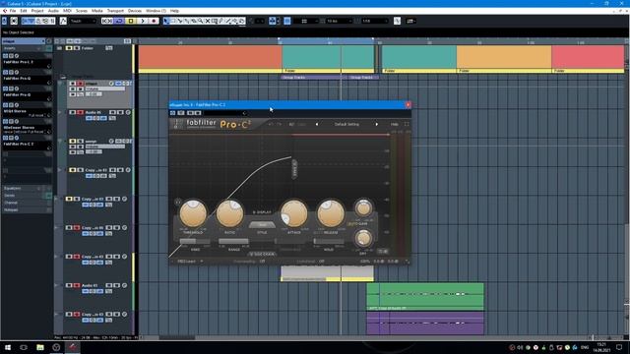Select the green audio clip in timeline
This screenshot has width=630, height=354.
(x=425, y=296)
